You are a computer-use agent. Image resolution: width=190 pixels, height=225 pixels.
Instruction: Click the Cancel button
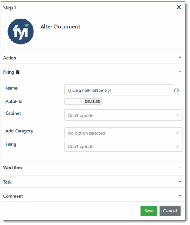[170, 211]
